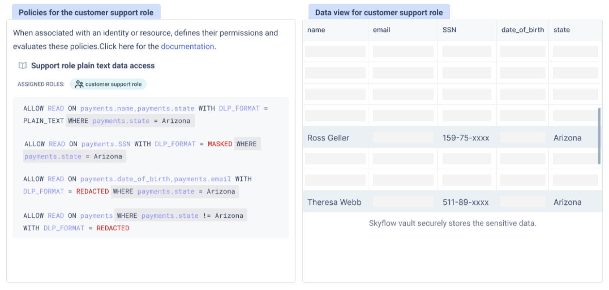Screen dimensions: 609x290
Task: Switch to Data view for customer support role tab
Action: [x=379, y=12]
